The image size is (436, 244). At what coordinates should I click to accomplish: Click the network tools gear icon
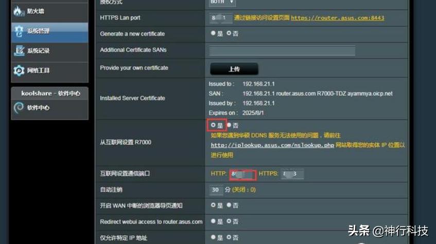19,70
